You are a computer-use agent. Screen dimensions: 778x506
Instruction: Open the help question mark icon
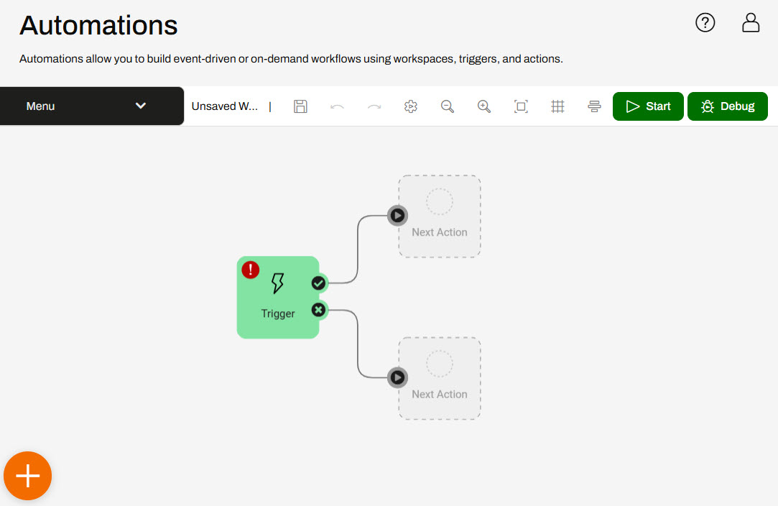click(705, 23)
